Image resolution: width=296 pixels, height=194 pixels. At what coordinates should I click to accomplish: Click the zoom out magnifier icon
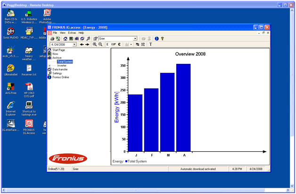point(100,44)
